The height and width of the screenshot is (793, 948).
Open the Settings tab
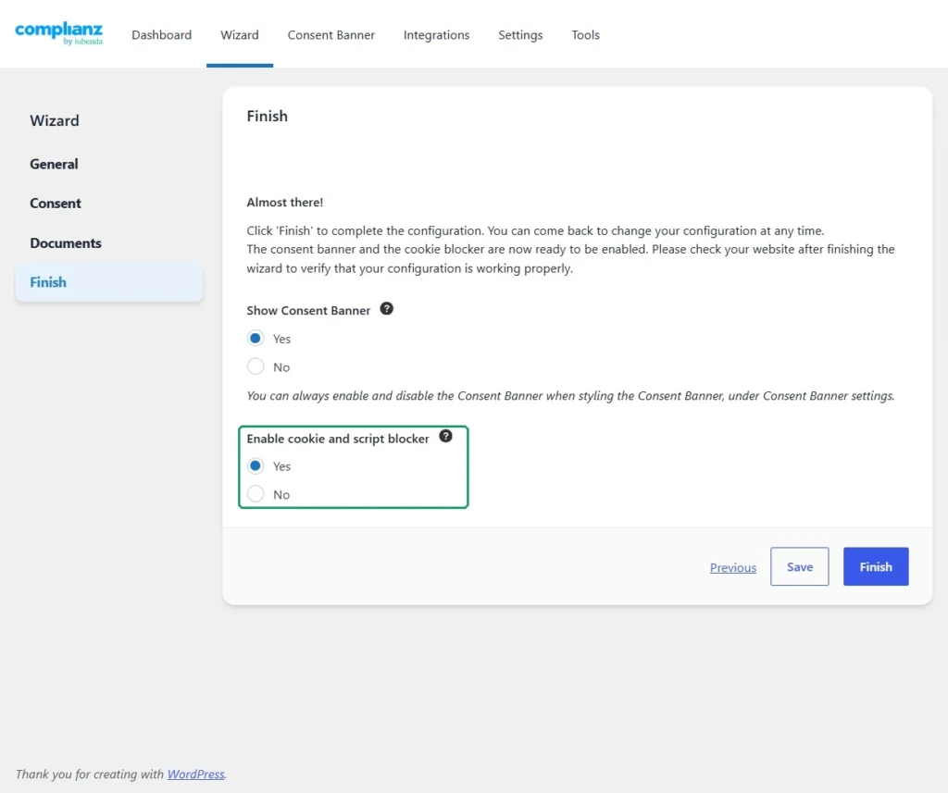[520, 34]
